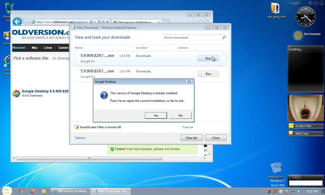Click the analog clock gadget
This screenshot has width=325, height=195.
[306, 17]
